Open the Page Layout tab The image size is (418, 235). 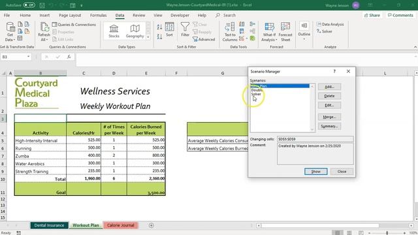pos(70,15)
